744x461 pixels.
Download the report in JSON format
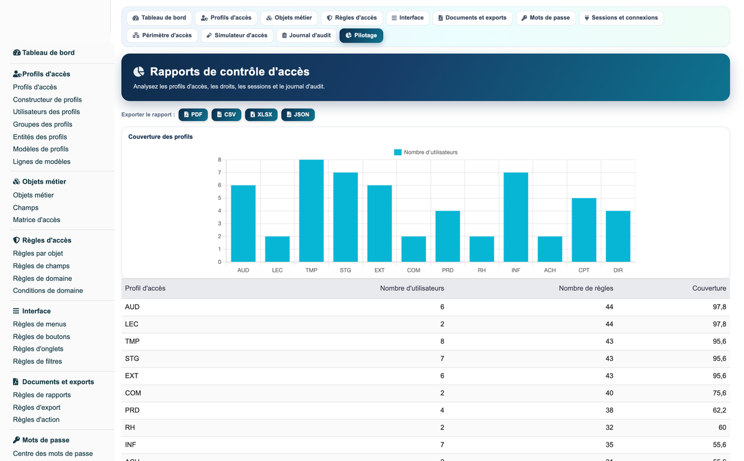point(298,115)
